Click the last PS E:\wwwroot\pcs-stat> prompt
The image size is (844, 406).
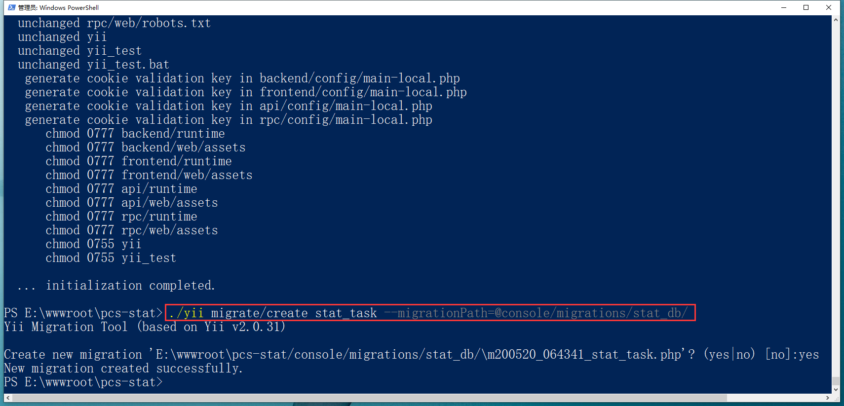[x=83, y=382]
